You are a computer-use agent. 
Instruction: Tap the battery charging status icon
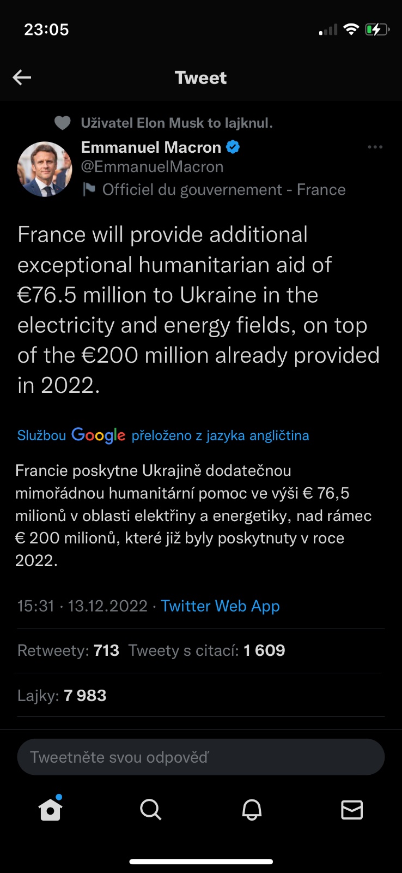[377, 29]
